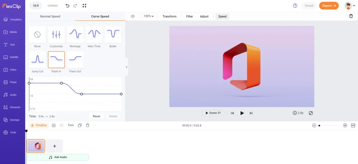
Task: Click the timeline zoom slider handle
Action: 319,126
